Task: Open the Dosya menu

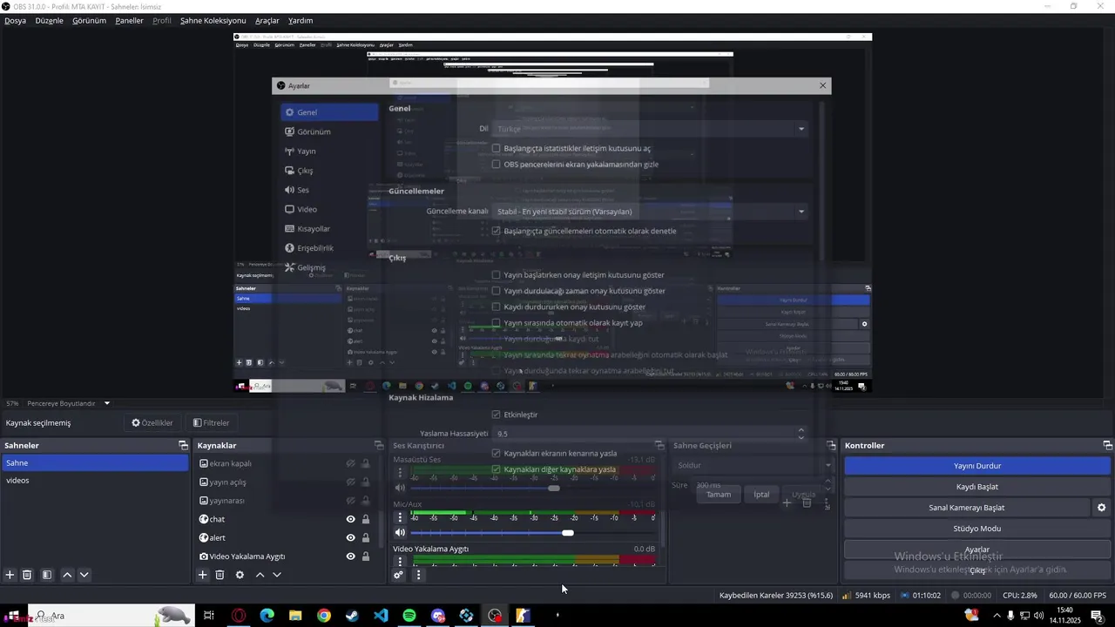Action: point(16,20)
